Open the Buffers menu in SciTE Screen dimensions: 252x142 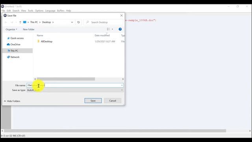pos(61,11)
